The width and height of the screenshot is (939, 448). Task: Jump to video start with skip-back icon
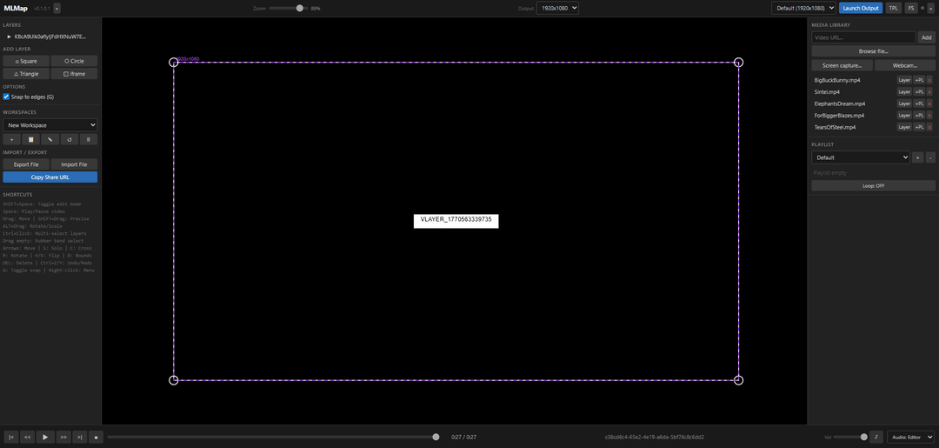click(x=11, y=438)
